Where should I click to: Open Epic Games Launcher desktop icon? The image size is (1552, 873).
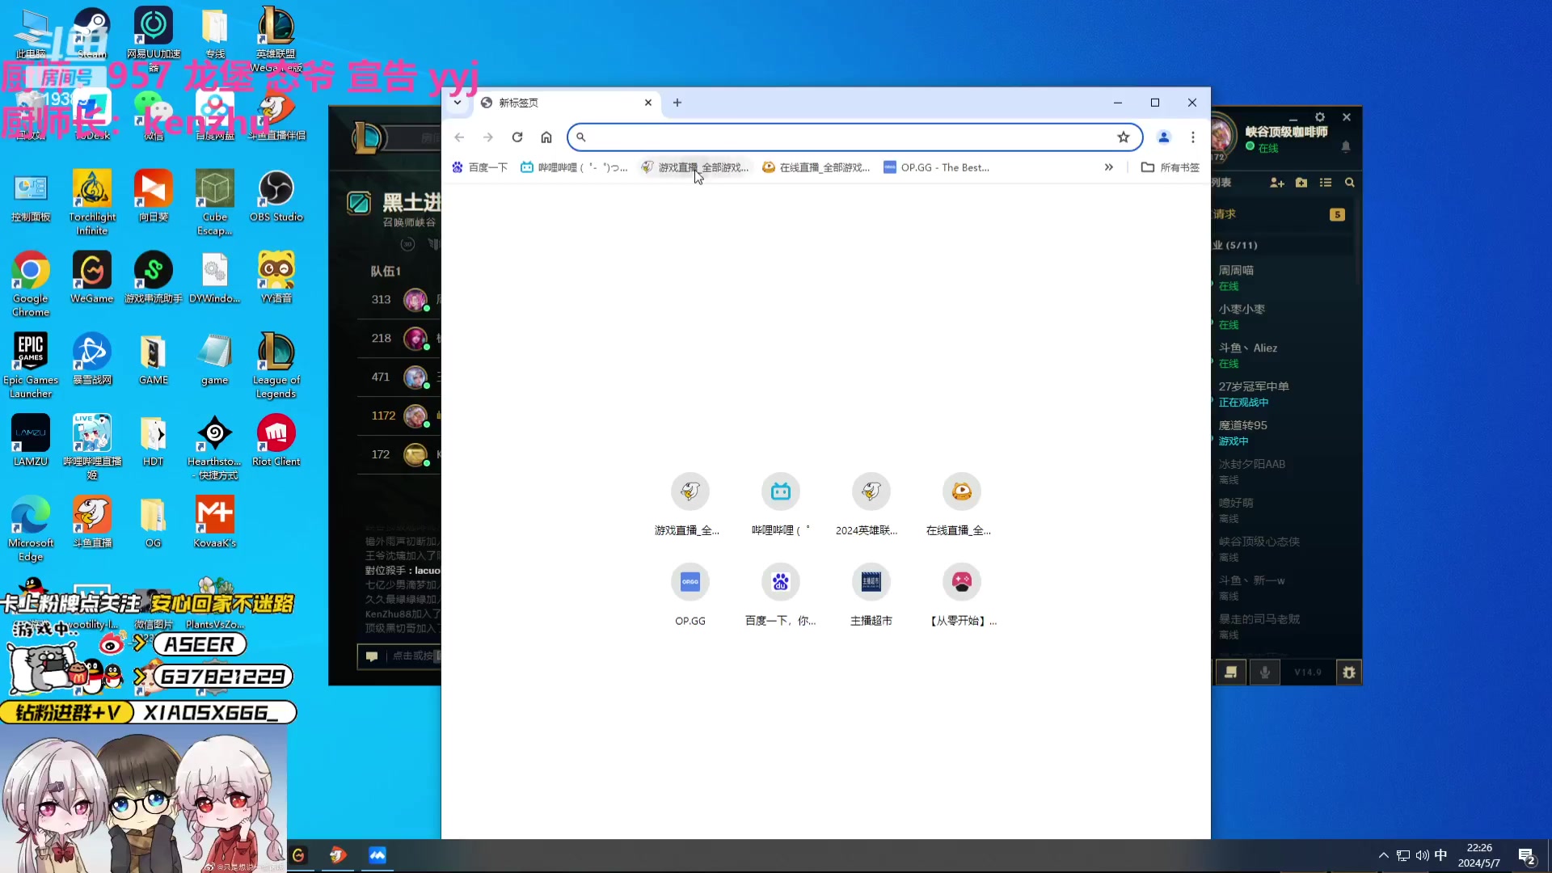click(x=31, y=365)
